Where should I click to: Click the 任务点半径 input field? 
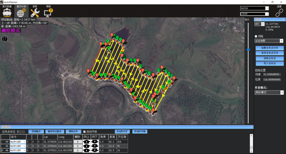click(21, 132)
